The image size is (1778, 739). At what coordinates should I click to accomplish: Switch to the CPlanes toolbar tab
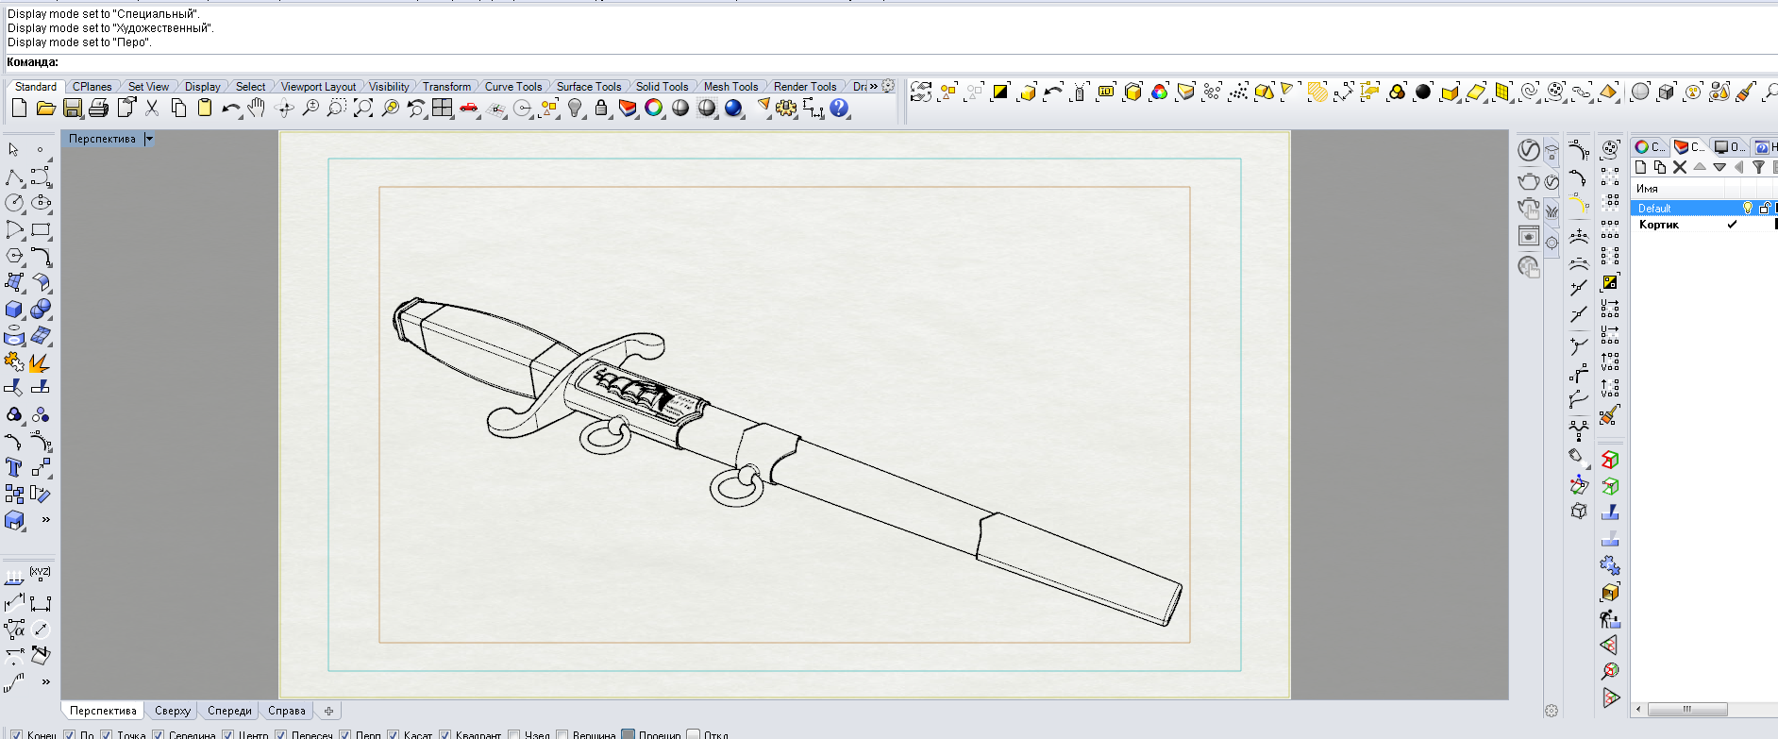(x=92, y=86)
